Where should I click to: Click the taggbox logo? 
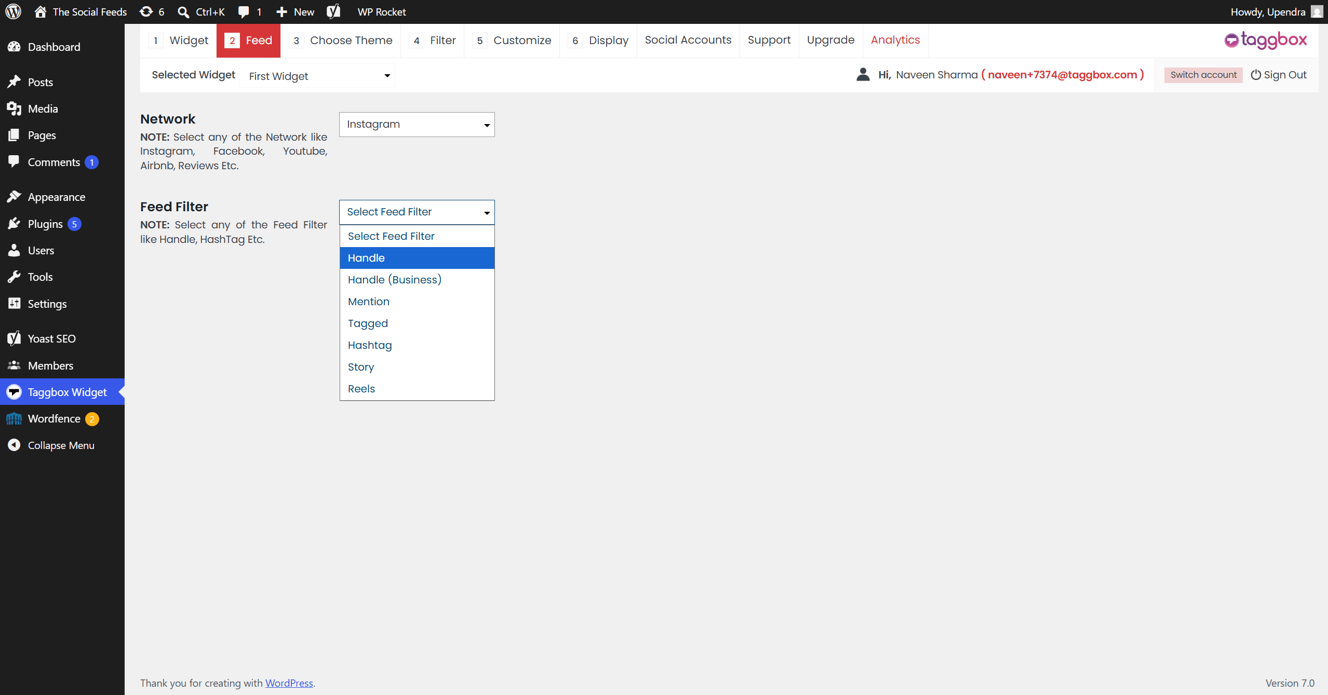[x=1266, y=40]
